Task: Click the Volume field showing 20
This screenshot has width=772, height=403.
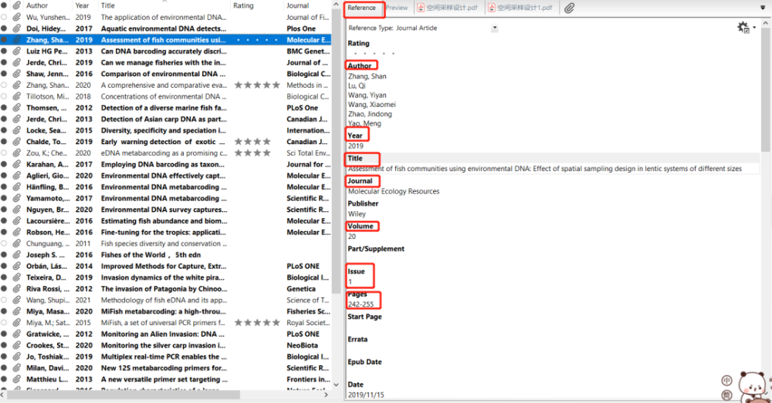Action: [352, 237]
